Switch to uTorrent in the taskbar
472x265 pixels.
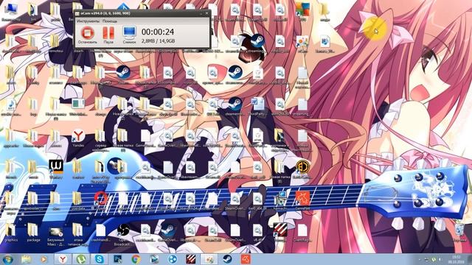[x=80, y=259]
